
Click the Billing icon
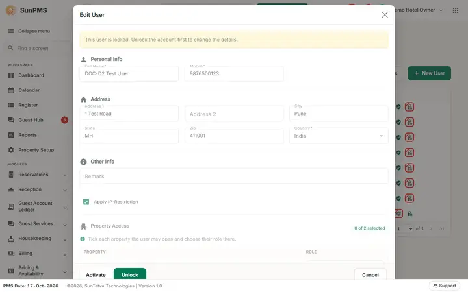pos(11,253)
